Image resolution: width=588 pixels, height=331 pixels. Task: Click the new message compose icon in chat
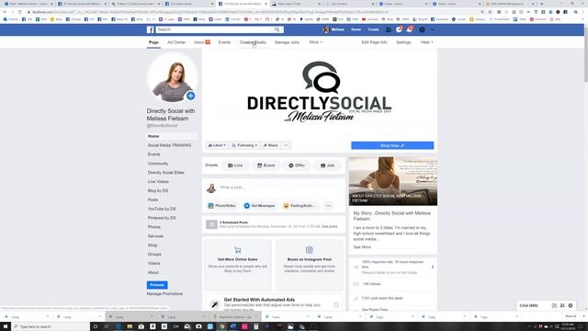coord(554,305)
